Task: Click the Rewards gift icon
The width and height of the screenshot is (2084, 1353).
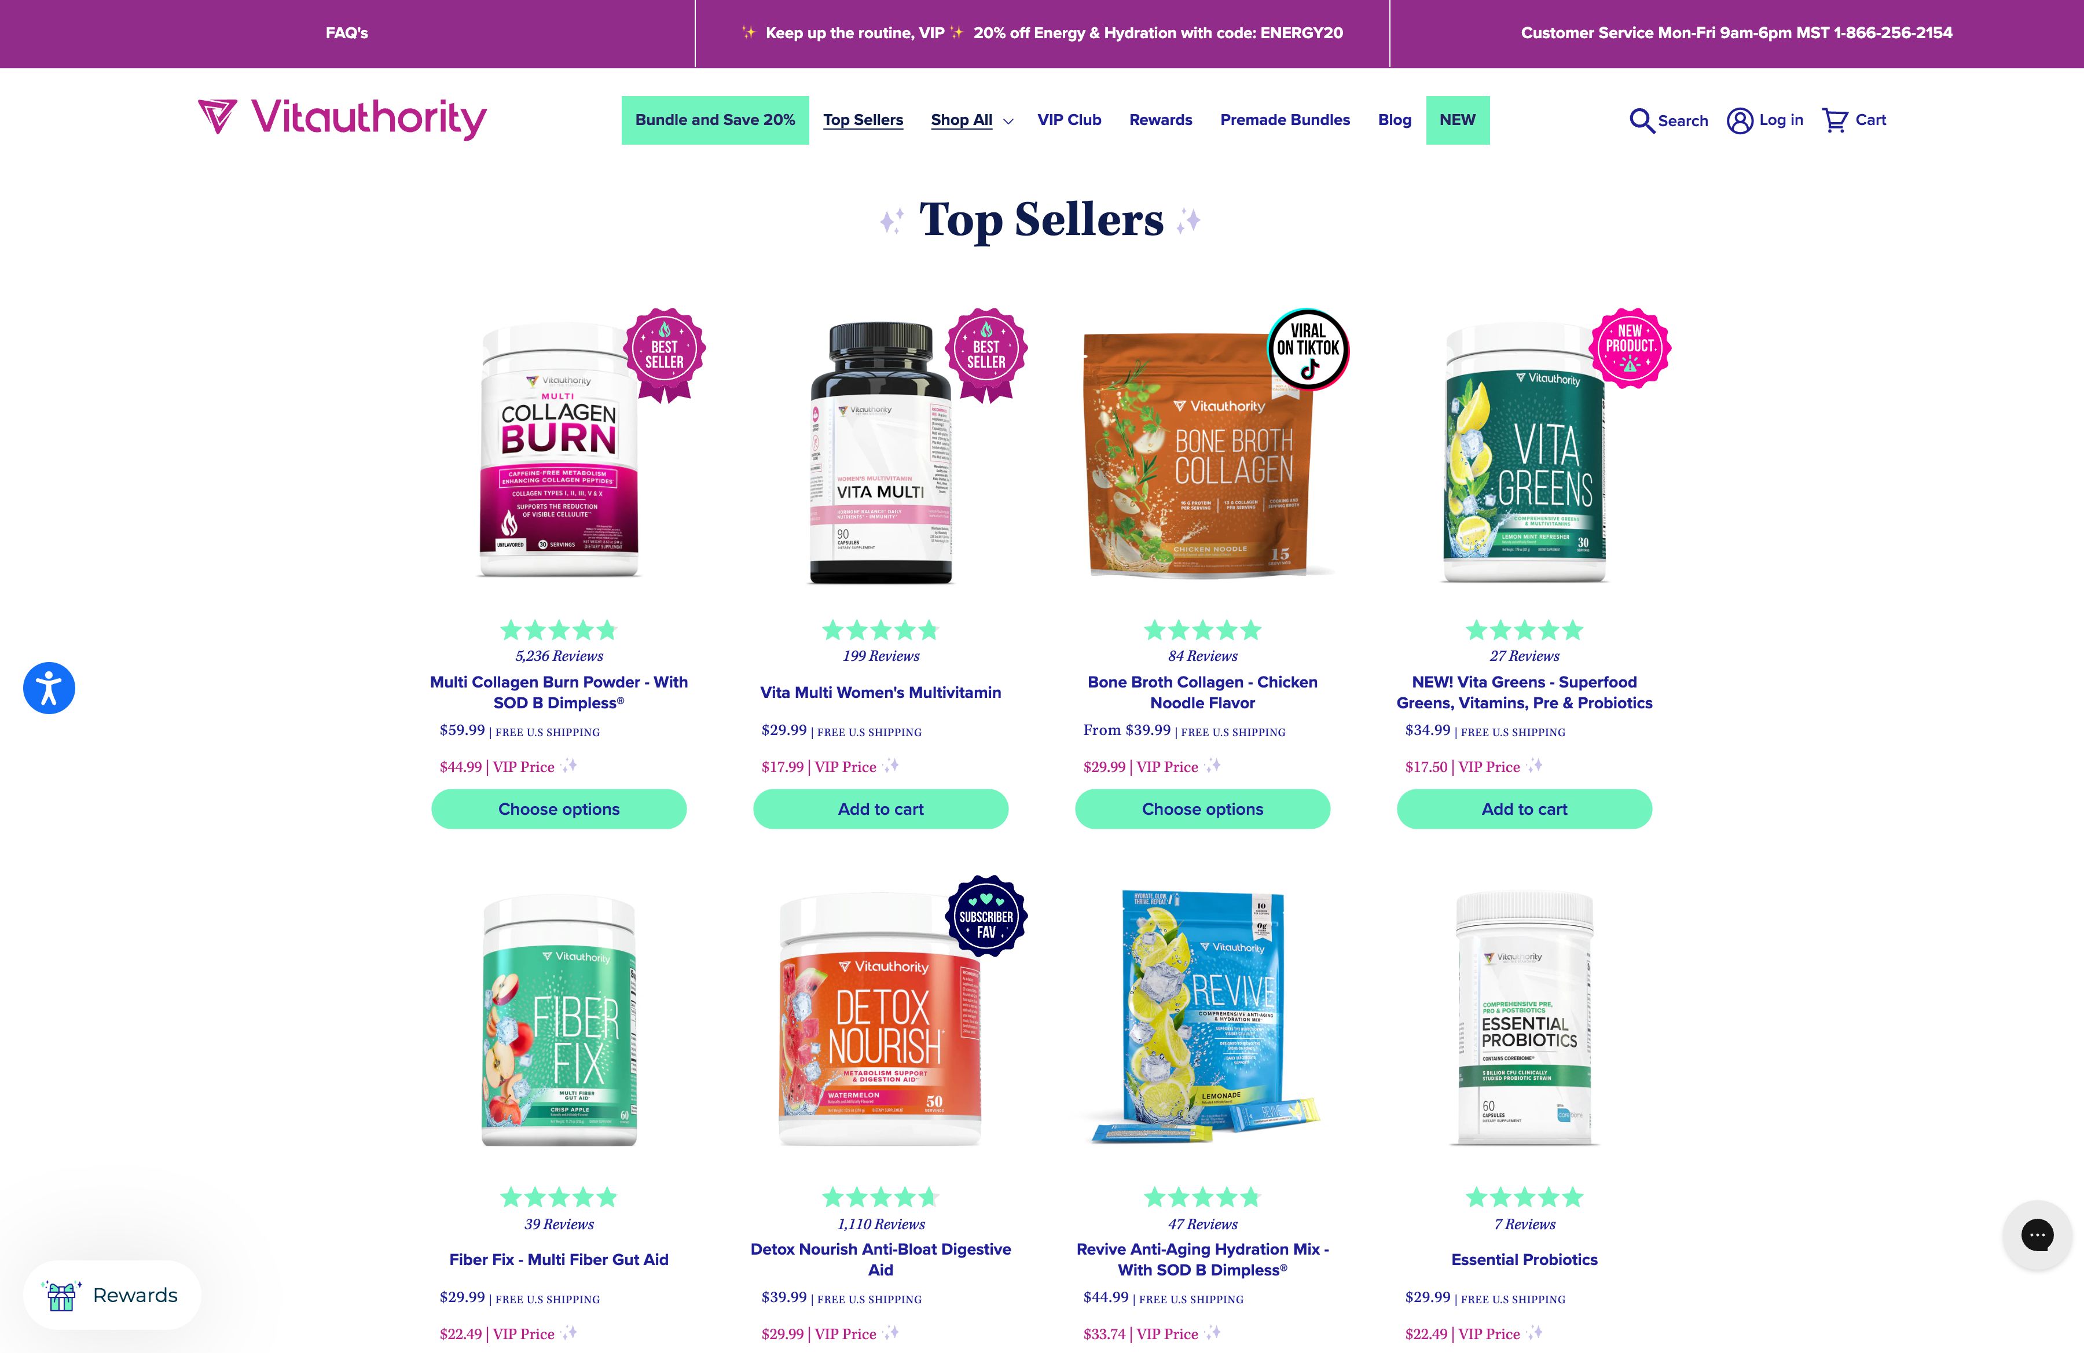Action: 61,1295
